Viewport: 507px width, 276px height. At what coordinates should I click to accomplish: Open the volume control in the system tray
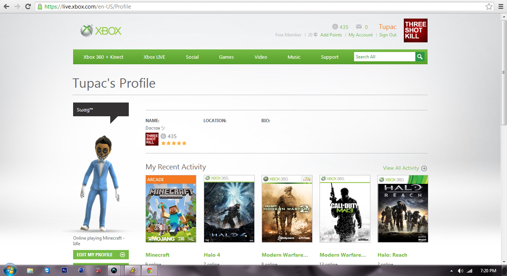point(461,271)
